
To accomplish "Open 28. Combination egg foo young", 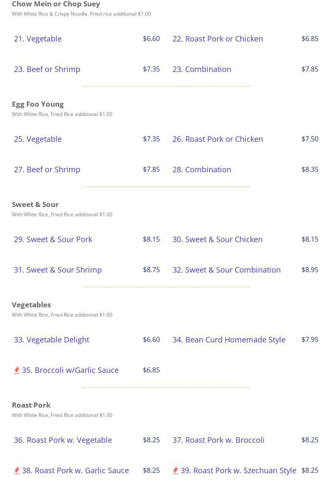I will (202, 169).
